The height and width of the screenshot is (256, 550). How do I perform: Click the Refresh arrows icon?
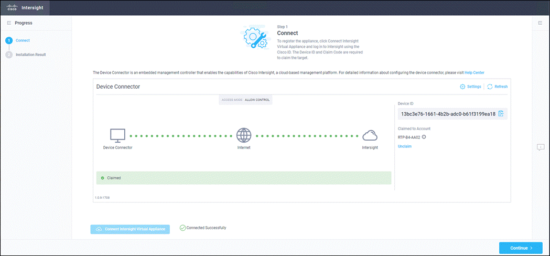click(490, 87)
